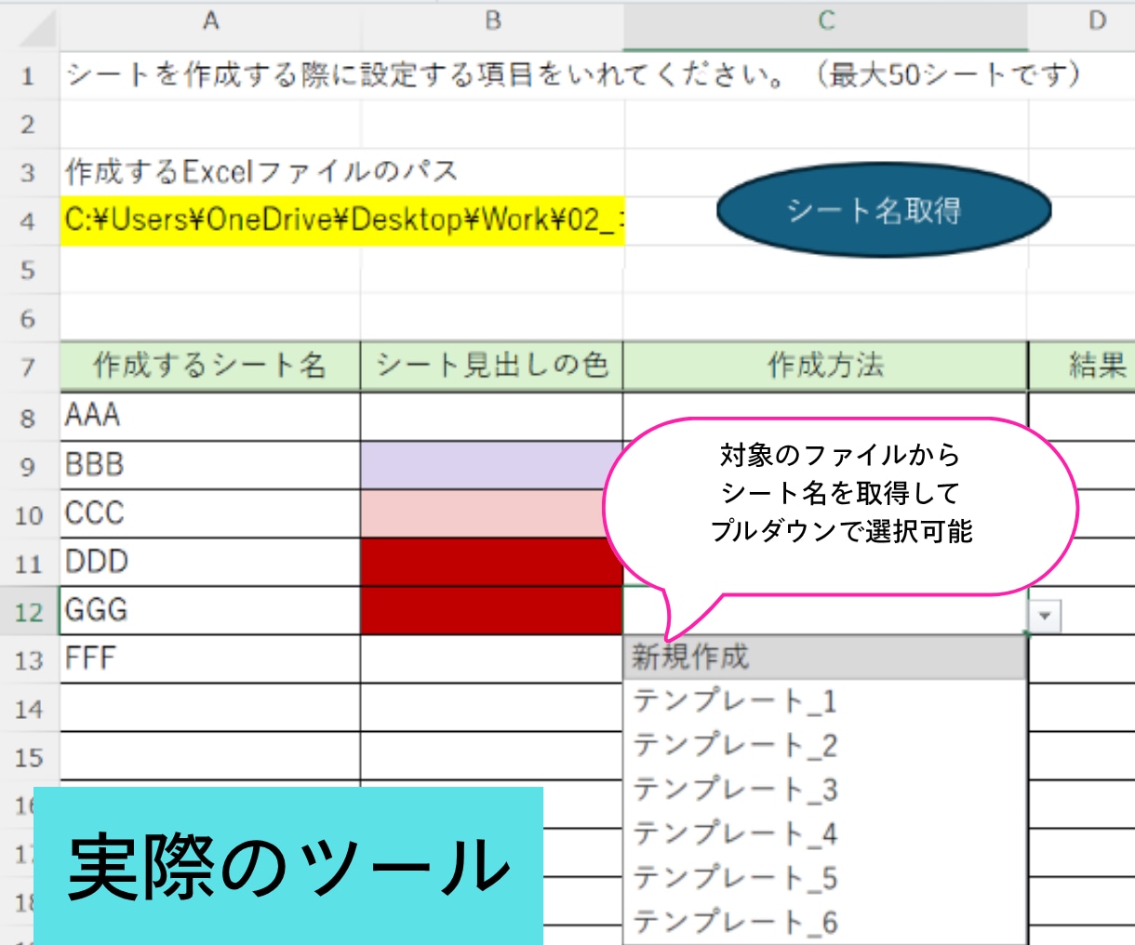Click cell containing FFF
This screenshot has height=945, width=1135.
point(210,659)
